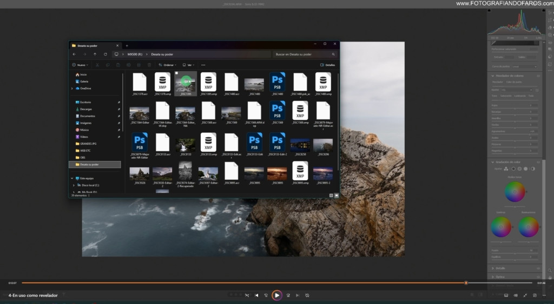Open the Nuevo dropdown in Explorer
This screenshot has height=304, width=554.
(x=80, y=65)
